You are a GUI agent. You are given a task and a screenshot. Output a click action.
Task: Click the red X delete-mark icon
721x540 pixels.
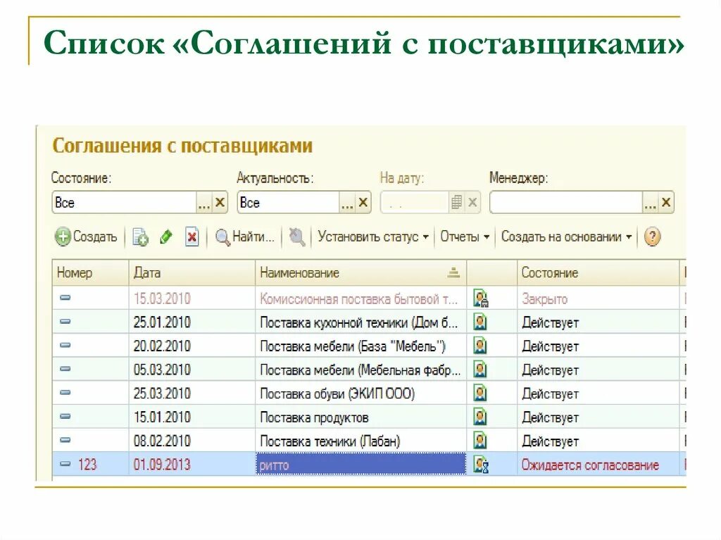192,237
